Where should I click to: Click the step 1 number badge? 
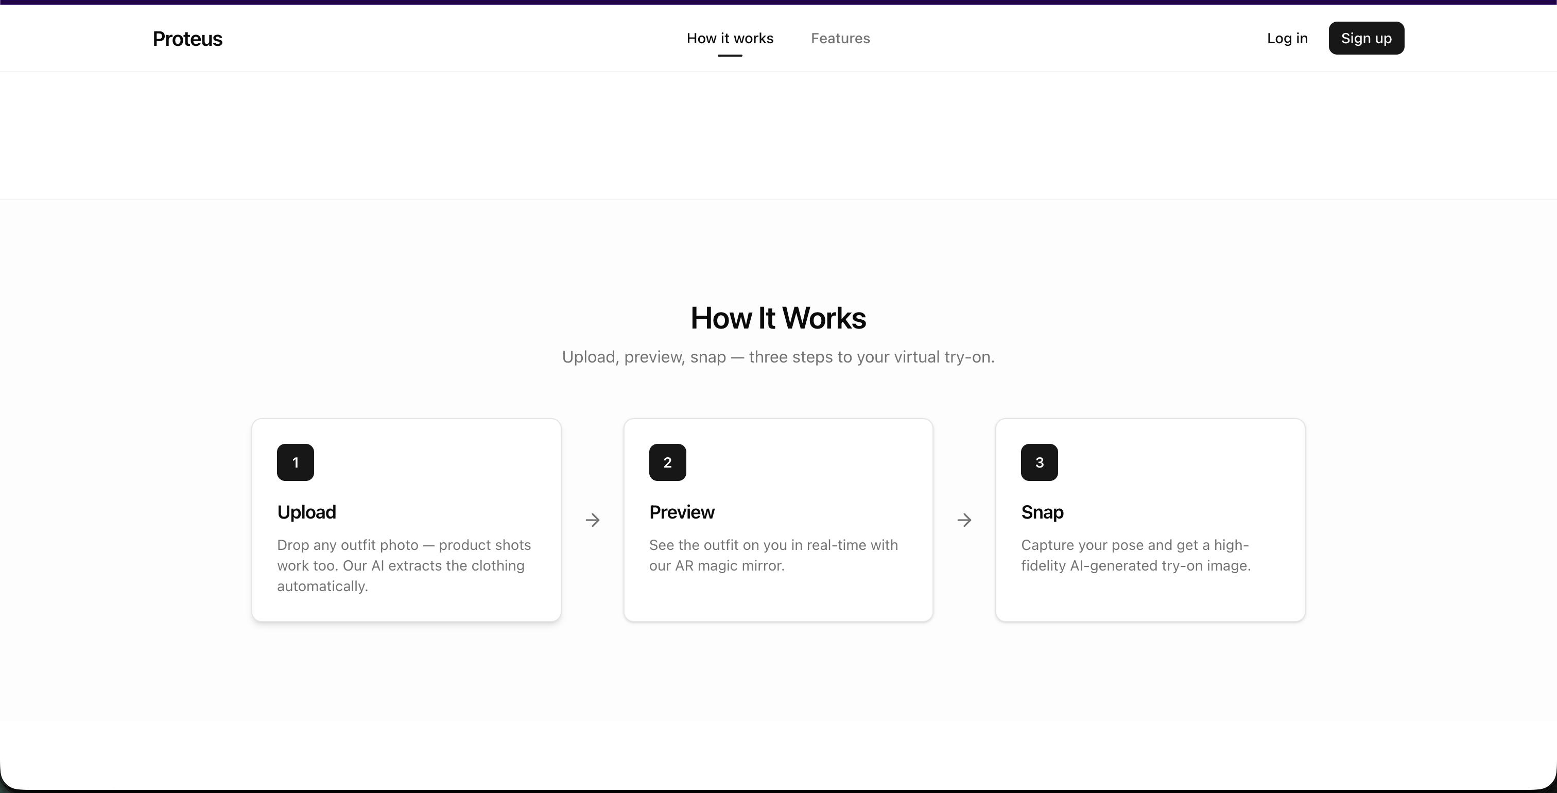pyautogui.click(x=295, y=462)
